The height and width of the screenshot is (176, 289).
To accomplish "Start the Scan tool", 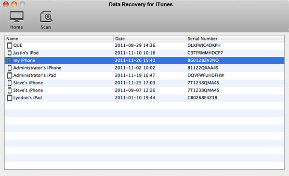I will click(46, 20).
